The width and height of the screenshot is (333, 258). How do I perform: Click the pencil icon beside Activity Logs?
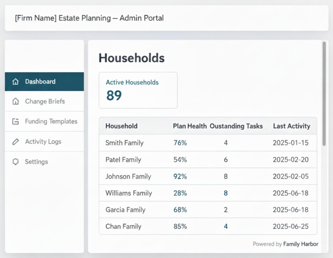(x=16, y=141)
